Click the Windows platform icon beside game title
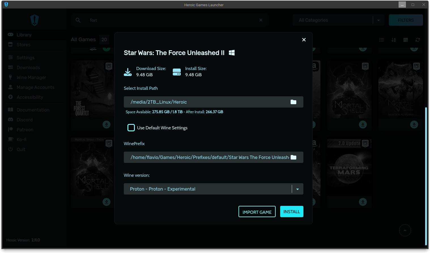 coord(231,53)
